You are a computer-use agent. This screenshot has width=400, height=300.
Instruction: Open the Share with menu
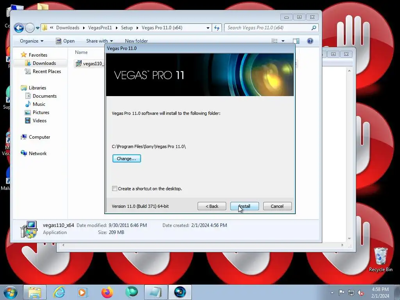(100, 41)
